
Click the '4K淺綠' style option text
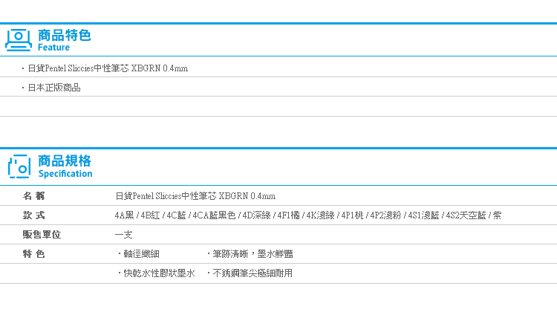(320, 215)
